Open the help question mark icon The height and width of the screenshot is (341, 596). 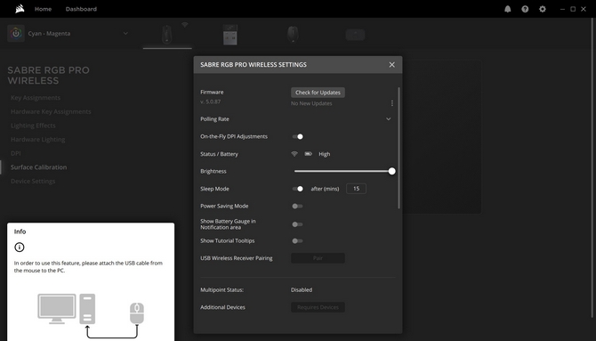pos(525,9)
